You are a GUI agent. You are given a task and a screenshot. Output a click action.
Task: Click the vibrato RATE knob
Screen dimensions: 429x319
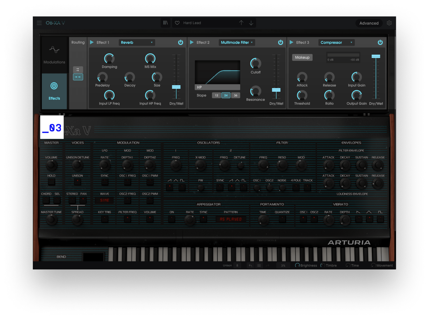click(x=329, y=220)
